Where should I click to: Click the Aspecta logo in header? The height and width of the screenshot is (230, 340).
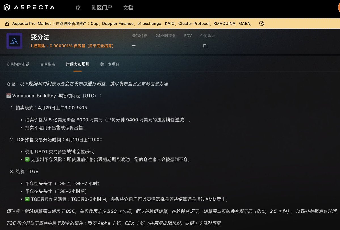pyautogui.click(x=29, y=7)
